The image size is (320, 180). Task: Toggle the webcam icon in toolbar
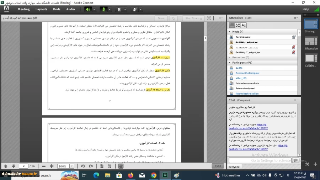pyautogui.click(x=119, y=9)
